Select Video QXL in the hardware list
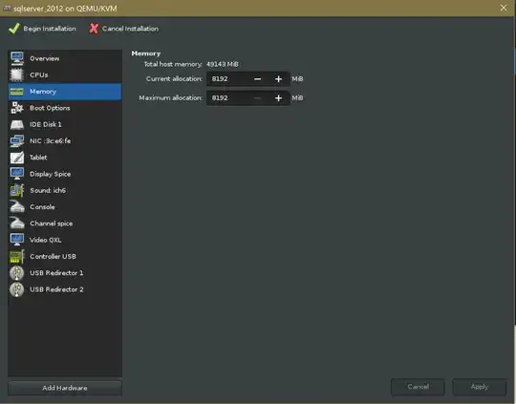This screenshot has height=404, width=516. 65,240
